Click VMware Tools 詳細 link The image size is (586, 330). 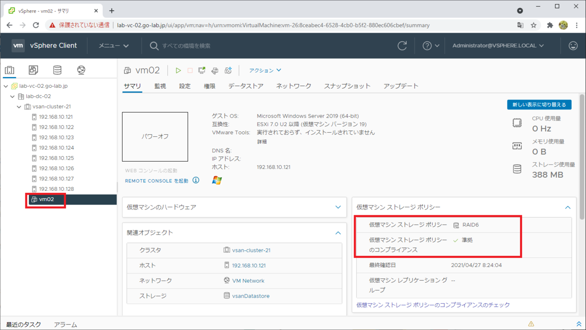tap(262, 142)
